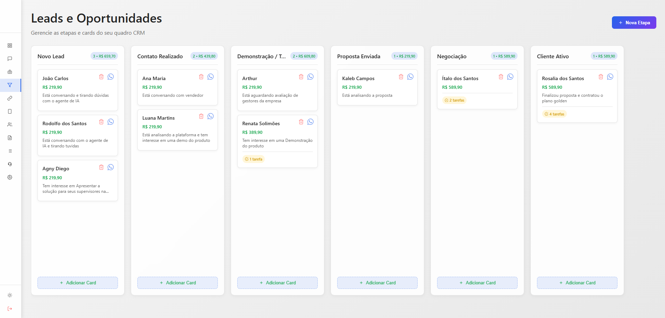Delete the João Carlos card
The height and width of the screenshot is (318, 665).
tap(101, 77)
